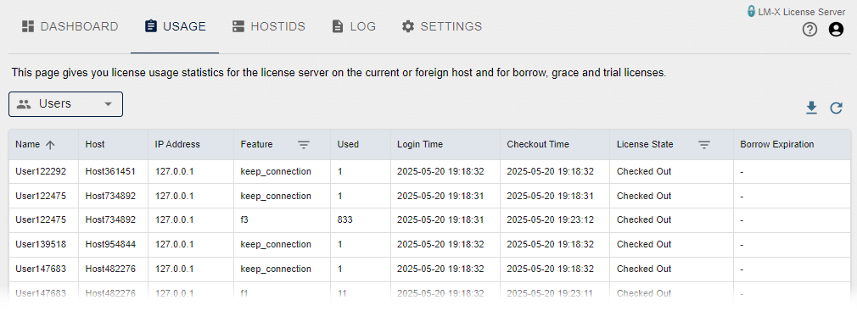Click the LM-X License Server lock icon
857x311 pixels.
[x=752, y=12]
